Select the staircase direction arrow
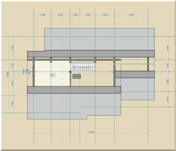Viewport: 176px width, 151px height. point(73,67)
